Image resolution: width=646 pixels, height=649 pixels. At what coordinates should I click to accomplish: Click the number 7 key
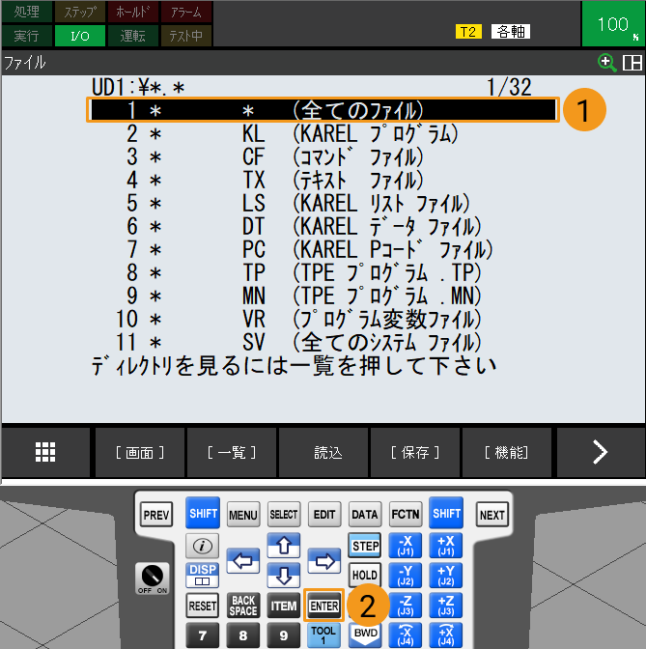point(203,635)
